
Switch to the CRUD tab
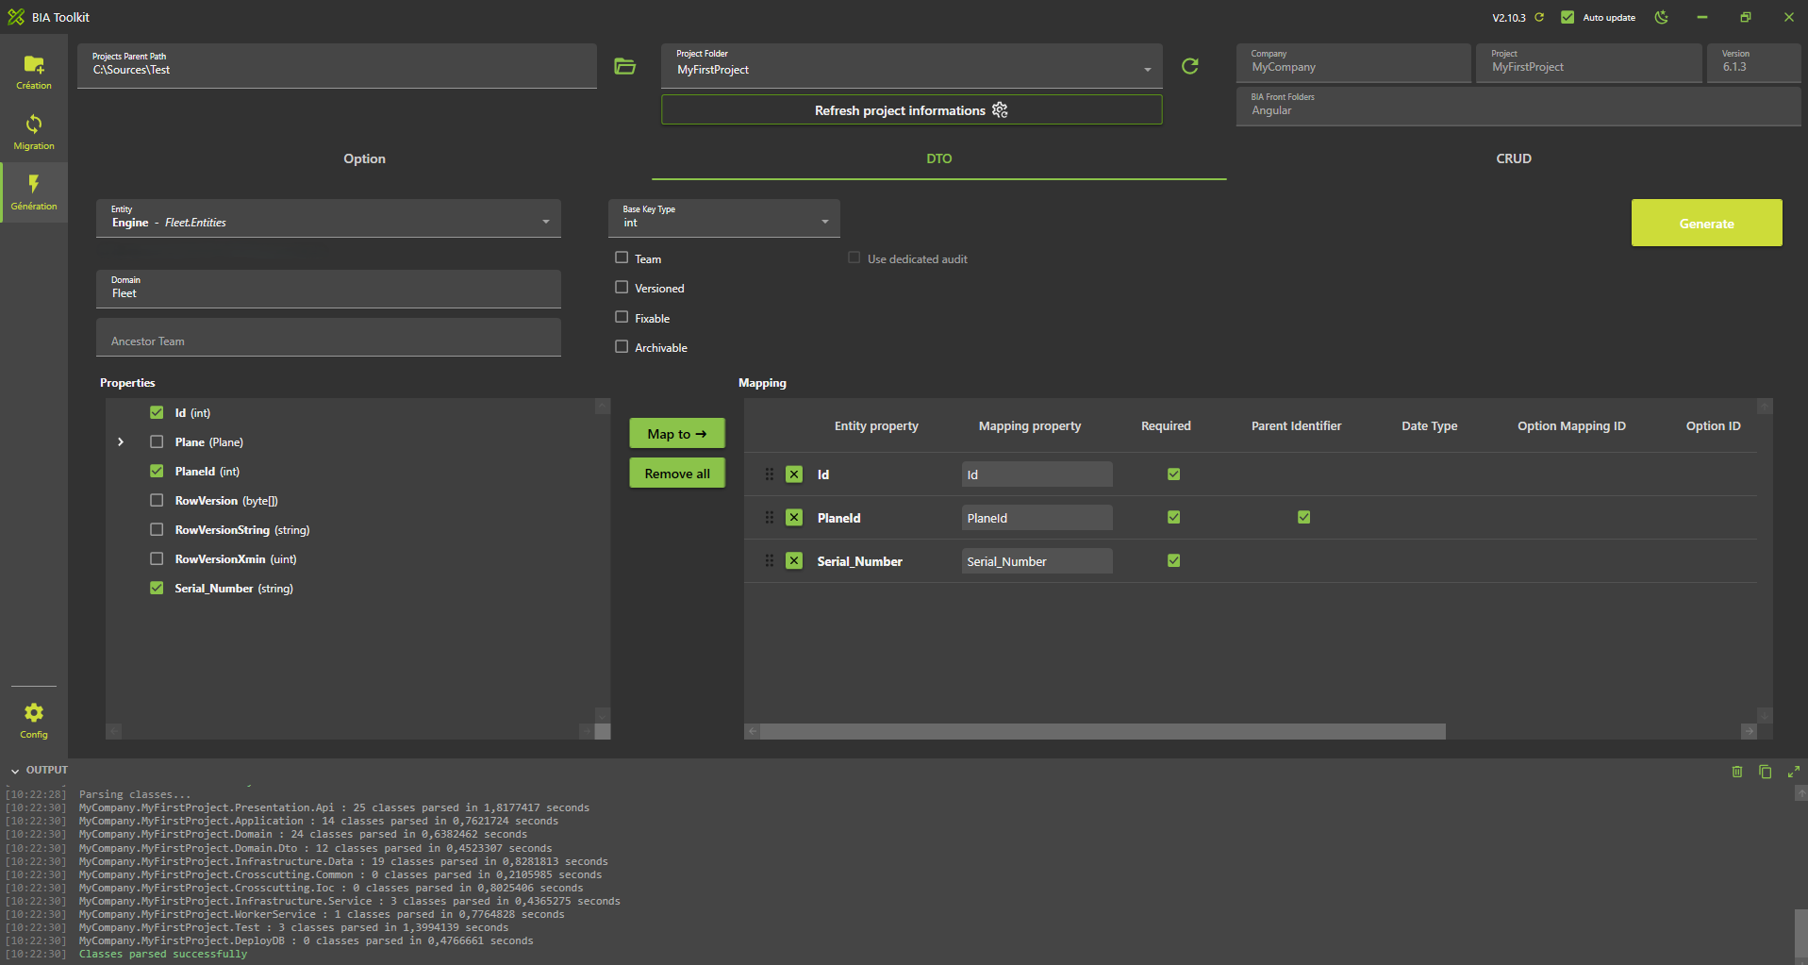coord(1513,158)
